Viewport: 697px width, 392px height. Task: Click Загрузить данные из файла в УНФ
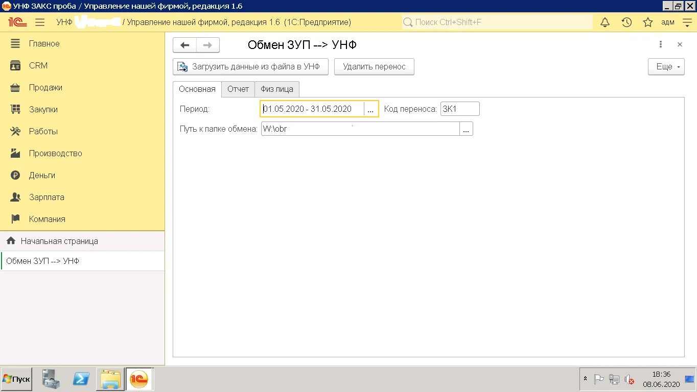tap(250, 67)
